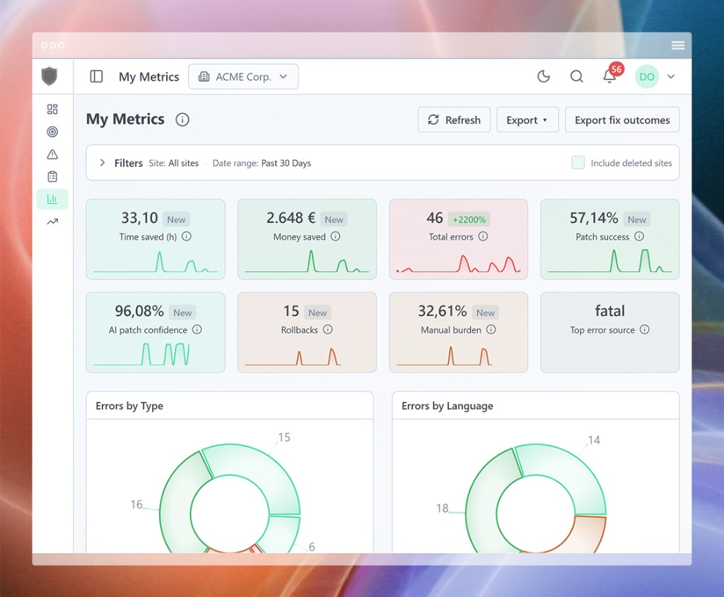Click the shield logo icon
The height and width of the screenshot is (597, 724).
click(49, 76)
